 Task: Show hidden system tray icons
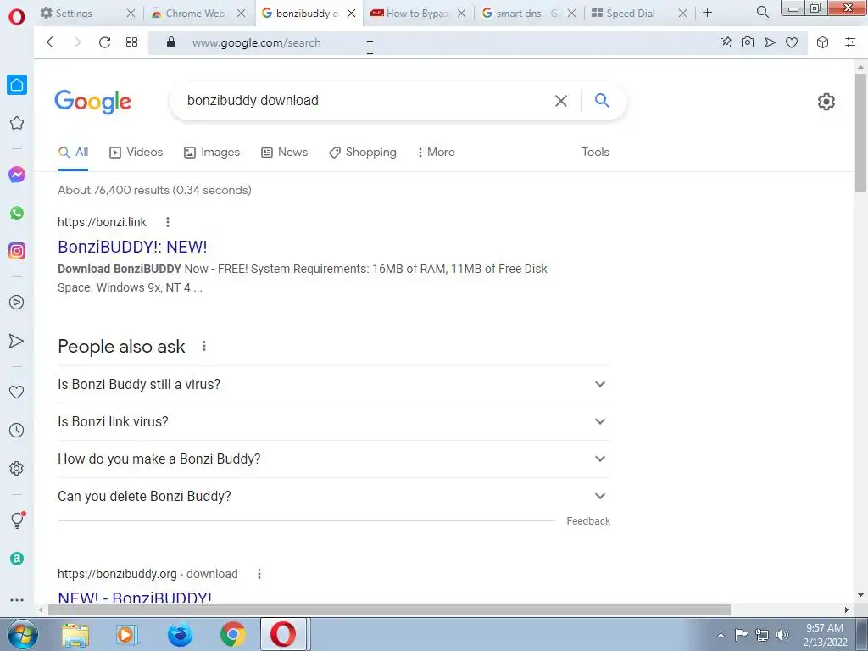click(x=721, y=636)
